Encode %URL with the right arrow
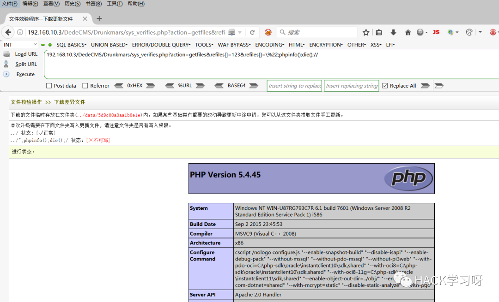Viewport: 499px width, 302px height. [x=200, y=86]
